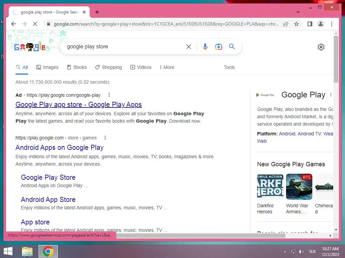
Task: Open the ad's three-dot options
Action: click(109, 95)
